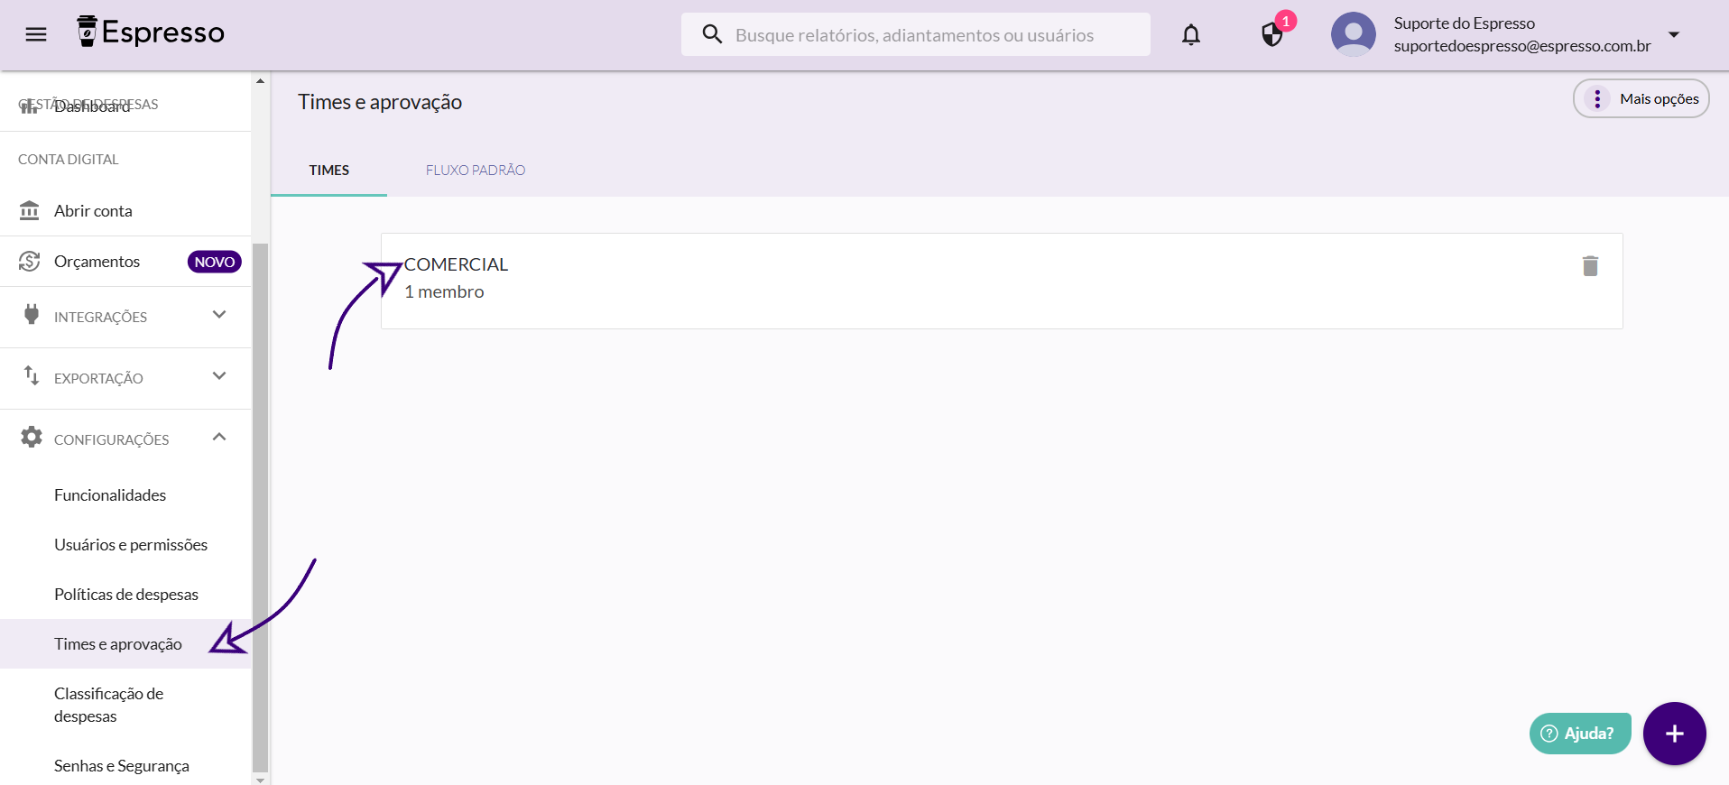Image resolution: width=1729 pixels, height=785 pixels.
Task: Expand the Integrações section
Action: click(125, 316)
